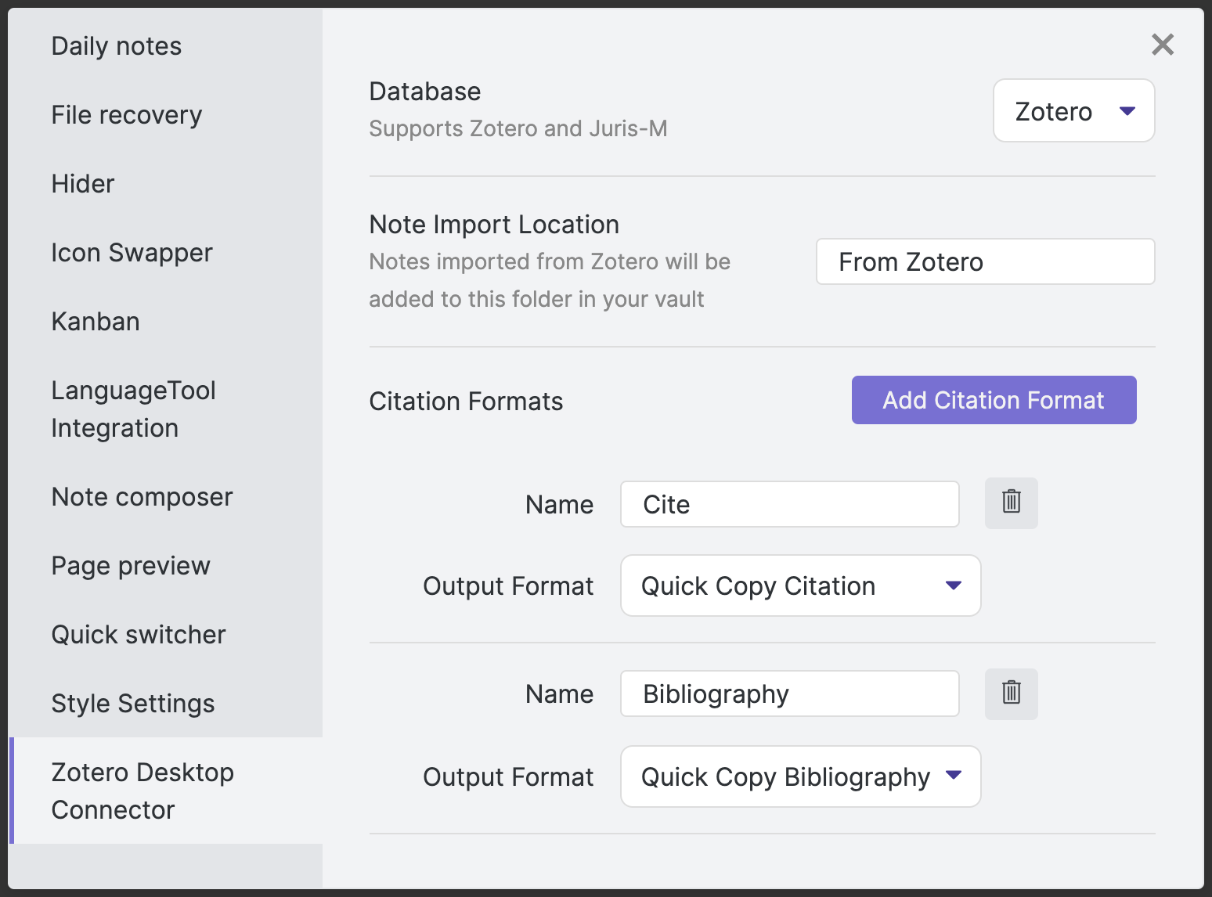Delete the Bibliography citation format
The image size is (1212, 897).
(x=1011, y=693)
